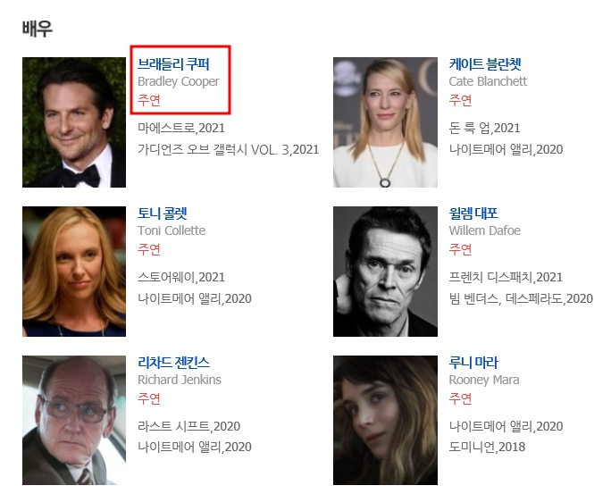Select the black-and-white photo by 윌렘 대포
The height and width of the screenshot is (494, 611).
385,272
